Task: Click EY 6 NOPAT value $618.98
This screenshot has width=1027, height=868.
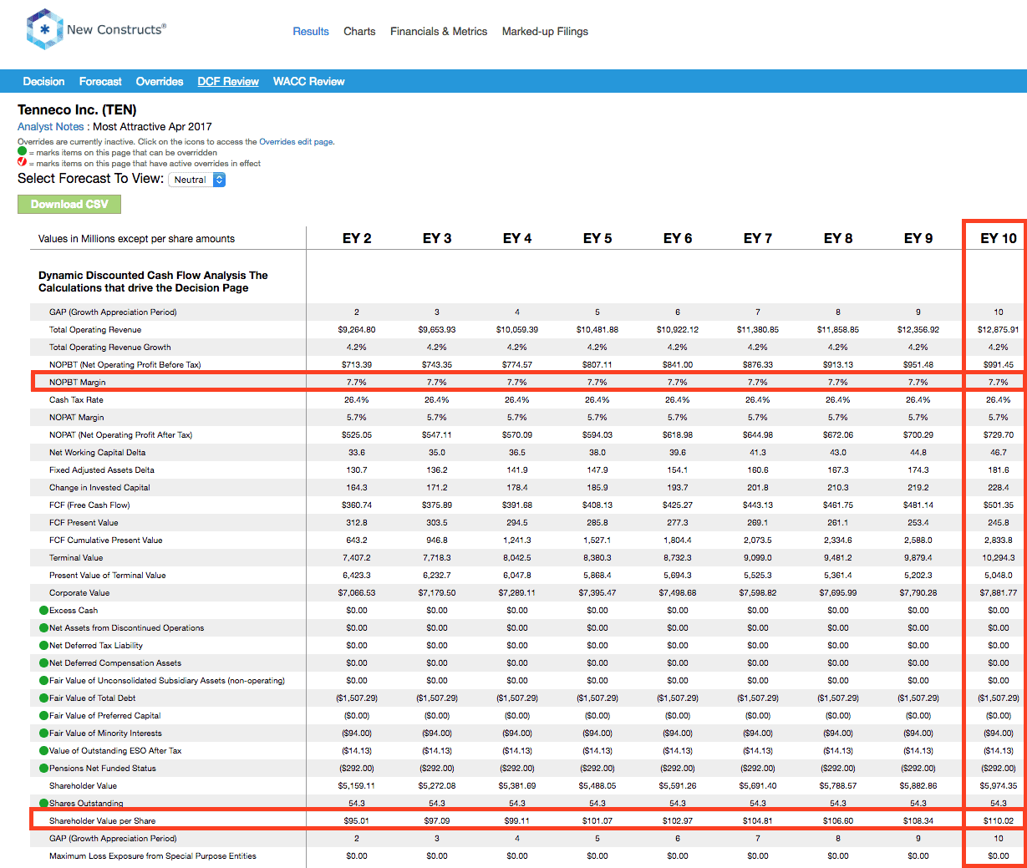Action: (678, 435)
